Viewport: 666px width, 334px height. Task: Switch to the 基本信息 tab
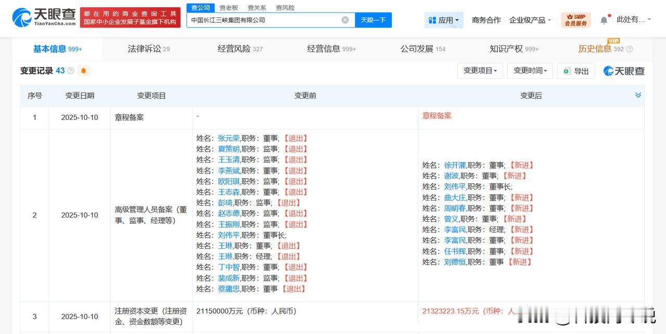(58, 49)
